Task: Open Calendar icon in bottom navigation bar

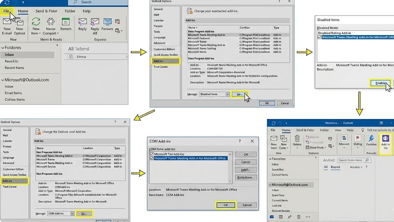Action: pyautogui.click(x=280, y=217)
